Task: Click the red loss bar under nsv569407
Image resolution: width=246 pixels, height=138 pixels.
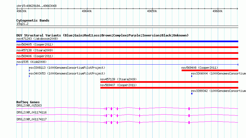Action: pyautogui.click(x=169, y=88)
